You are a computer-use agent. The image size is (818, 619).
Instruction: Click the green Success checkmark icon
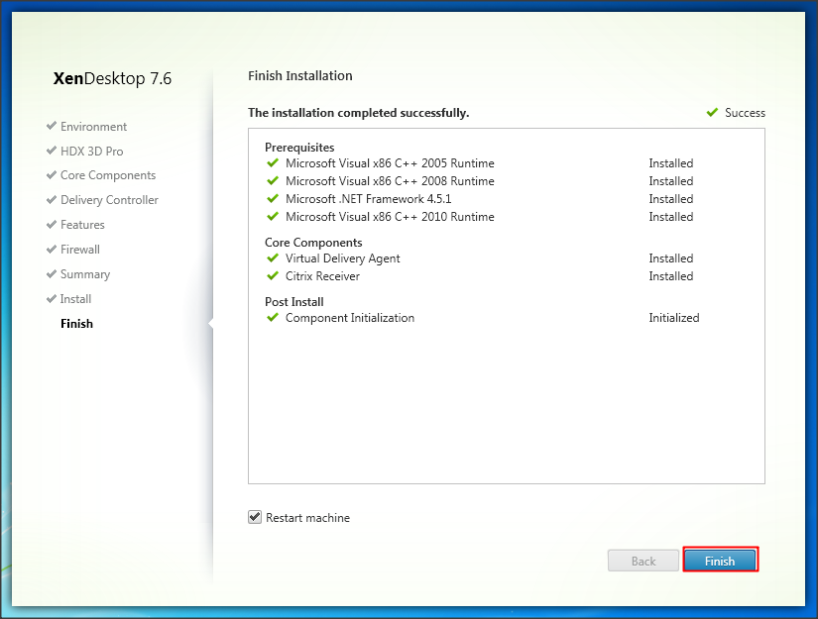[712, 113]
